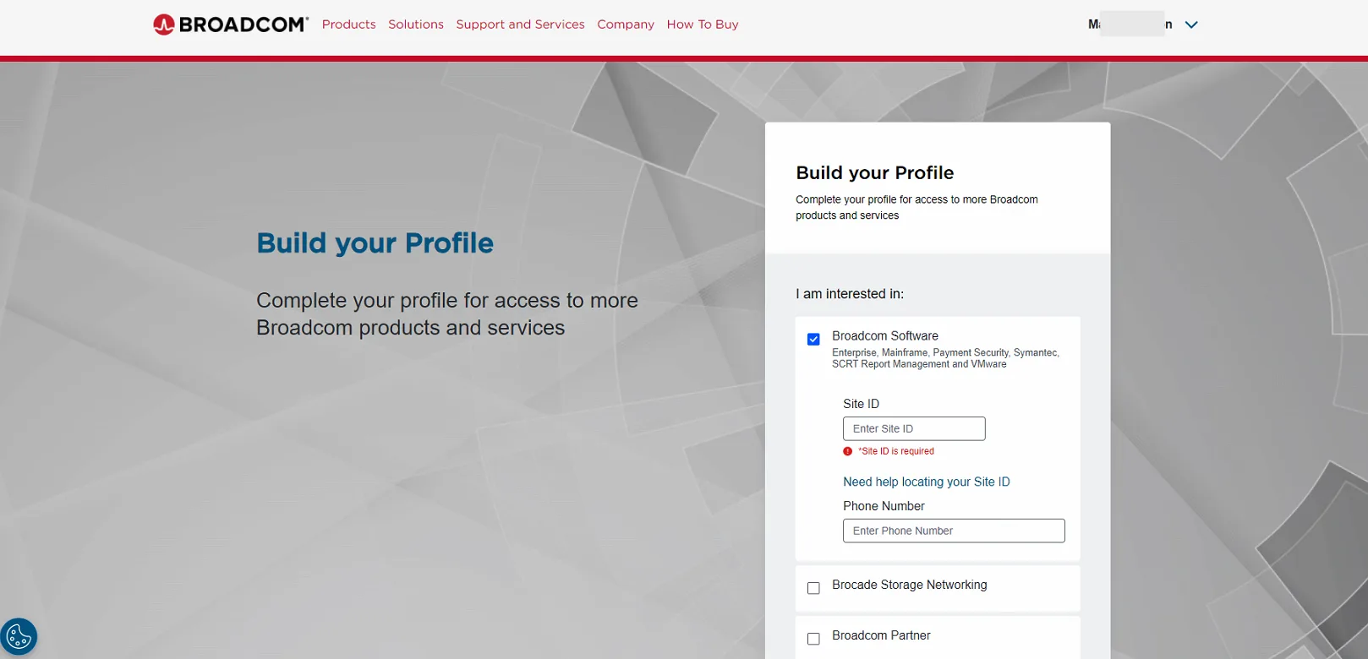Viewport: 1368px width, 659px height.
Task: Open the Solutions menu
Action: pos(416,25)
